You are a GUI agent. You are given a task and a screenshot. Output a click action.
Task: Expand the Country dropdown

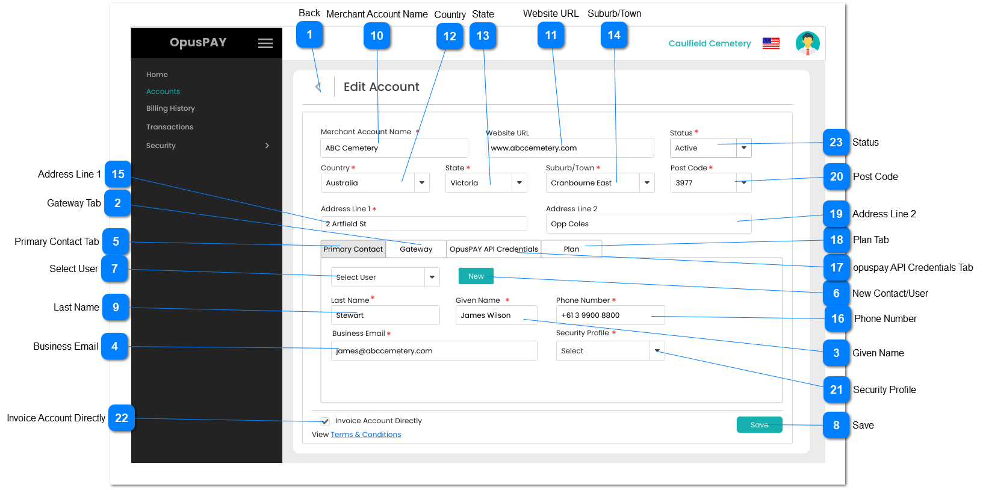point(422,183)
